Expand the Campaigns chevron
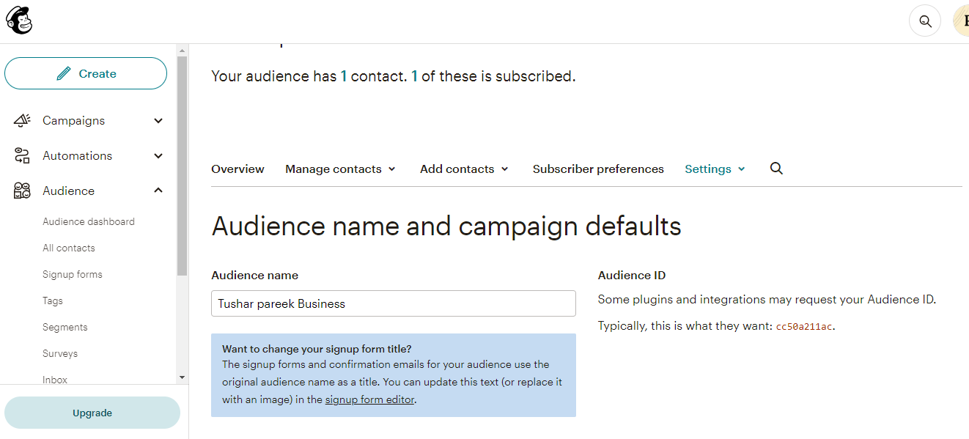Viewport: 969px width, 439px height. coord(158,120)
